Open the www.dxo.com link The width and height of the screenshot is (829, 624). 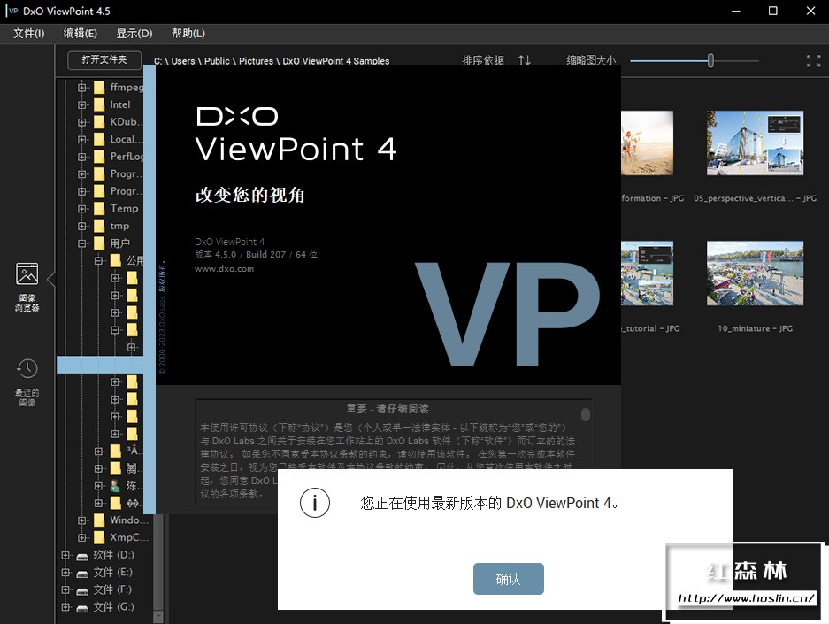click(x=224, y=269)
